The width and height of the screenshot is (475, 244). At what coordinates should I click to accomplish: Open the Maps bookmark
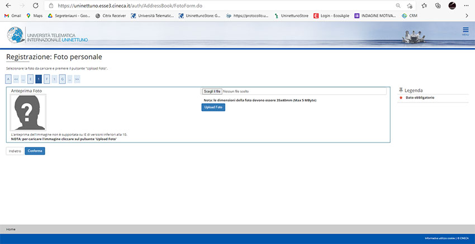click(34, 16)
